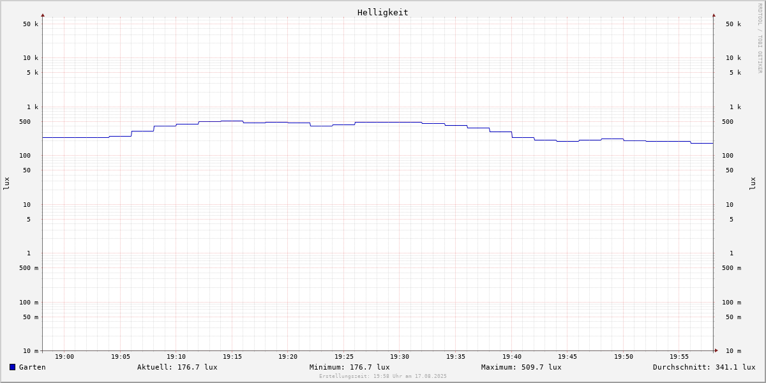Image resolution: width=766 pixels, height=383 pixels.
Task: Click the chart title Helligkeit
Action: (383, 12)
